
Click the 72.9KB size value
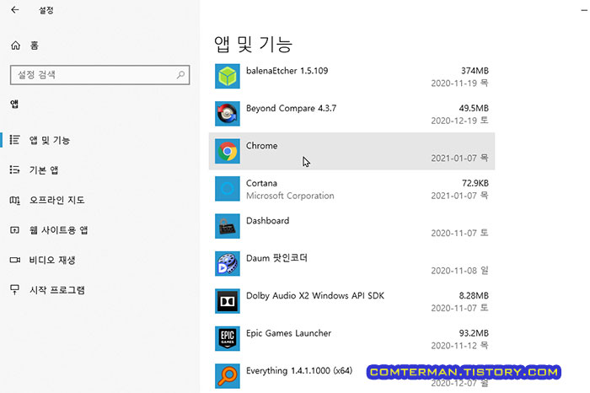click(x=475, y=183)
